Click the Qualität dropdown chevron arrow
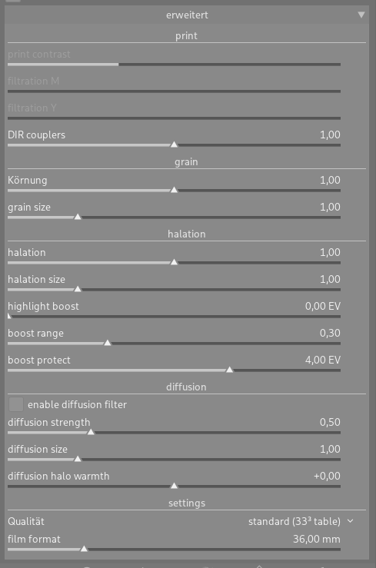The image size is (376, 568). click(x=351, y=521)
